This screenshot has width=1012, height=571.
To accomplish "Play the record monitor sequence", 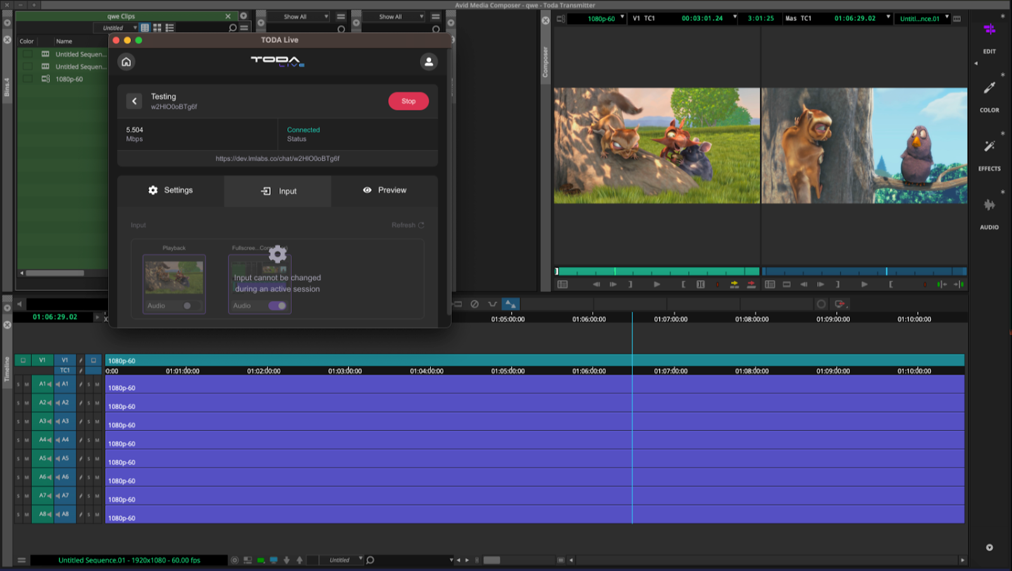I will [864, 285].
